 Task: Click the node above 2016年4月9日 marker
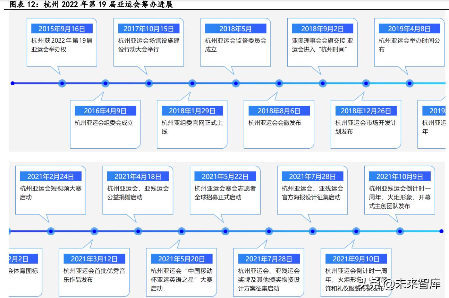tap(105, 83)
